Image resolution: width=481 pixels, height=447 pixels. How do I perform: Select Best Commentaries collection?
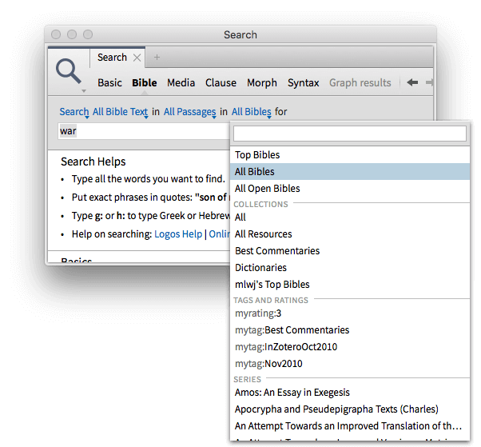276,251
